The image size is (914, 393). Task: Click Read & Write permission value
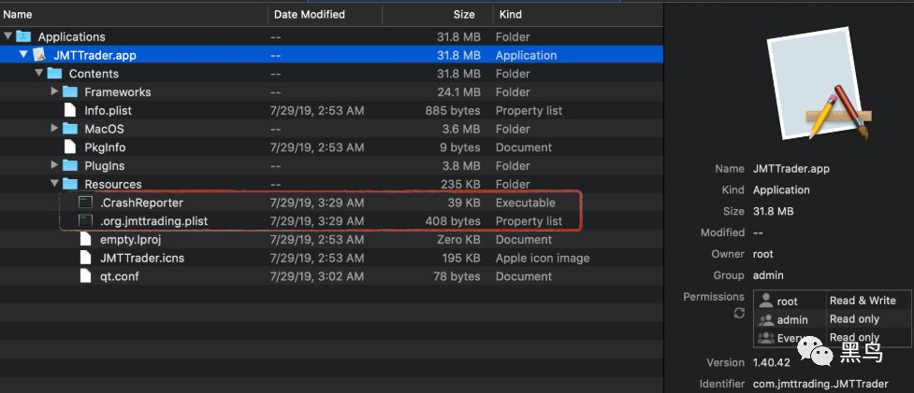pyautogui.click(x=863, y=301)
